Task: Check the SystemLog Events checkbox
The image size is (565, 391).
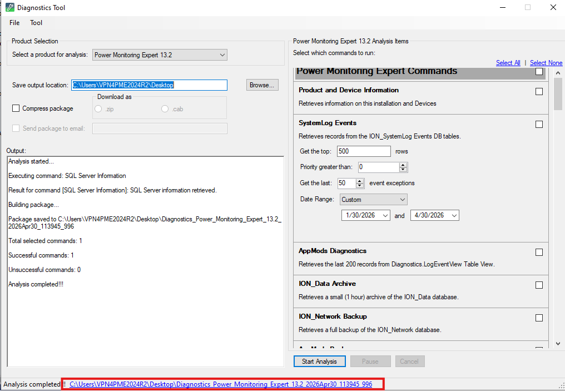Action: point(539,125)
